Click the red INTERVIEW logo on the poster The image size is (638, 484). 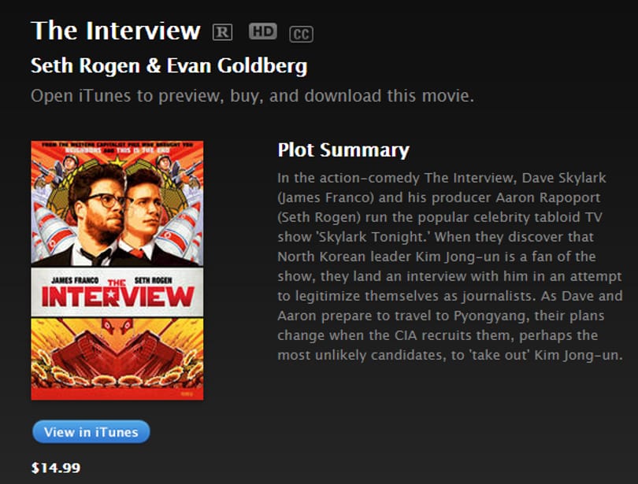point(117,296)
